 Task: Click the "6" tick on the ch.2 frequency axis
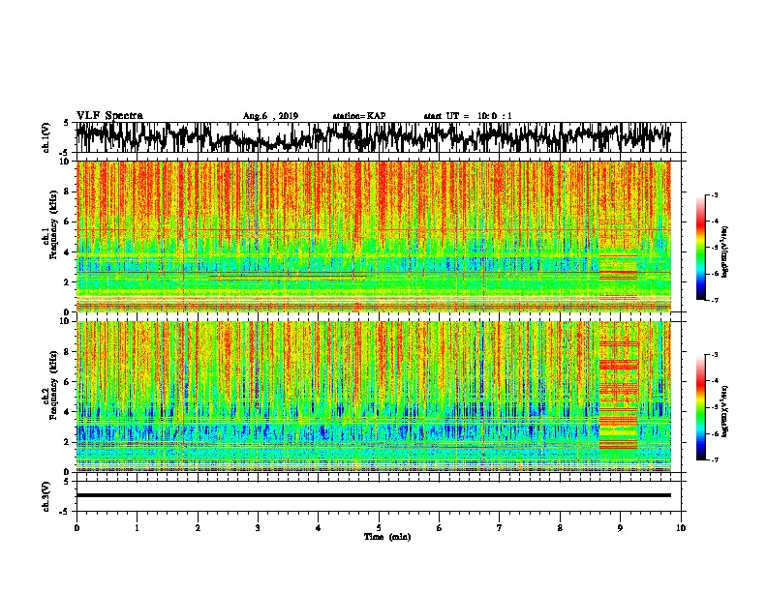[x=69, y=382]
